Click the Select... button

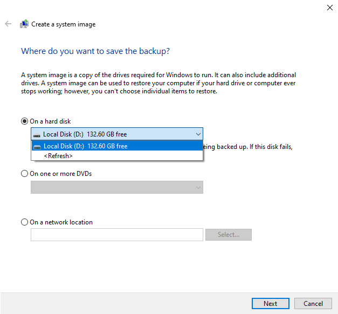click(228, 235)
